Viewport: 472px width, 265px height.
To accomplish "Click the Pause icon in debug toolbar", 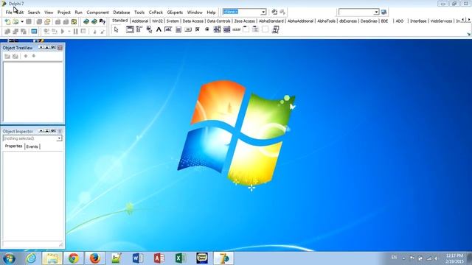I will 75,31.
